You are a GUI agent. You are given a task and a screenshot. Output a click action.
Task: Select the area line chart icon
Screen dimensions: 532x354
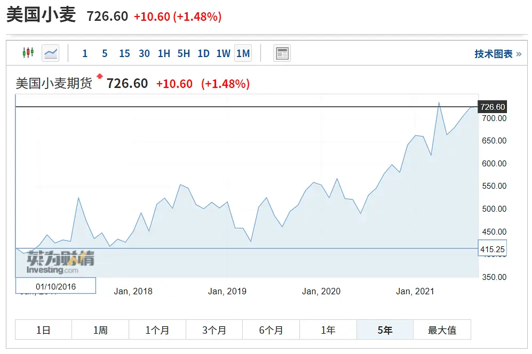(x=51, y=53)
